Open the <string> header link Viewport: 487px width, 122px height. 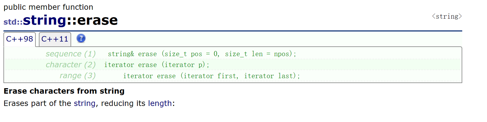pyautogui.click(x=447, y=16)
